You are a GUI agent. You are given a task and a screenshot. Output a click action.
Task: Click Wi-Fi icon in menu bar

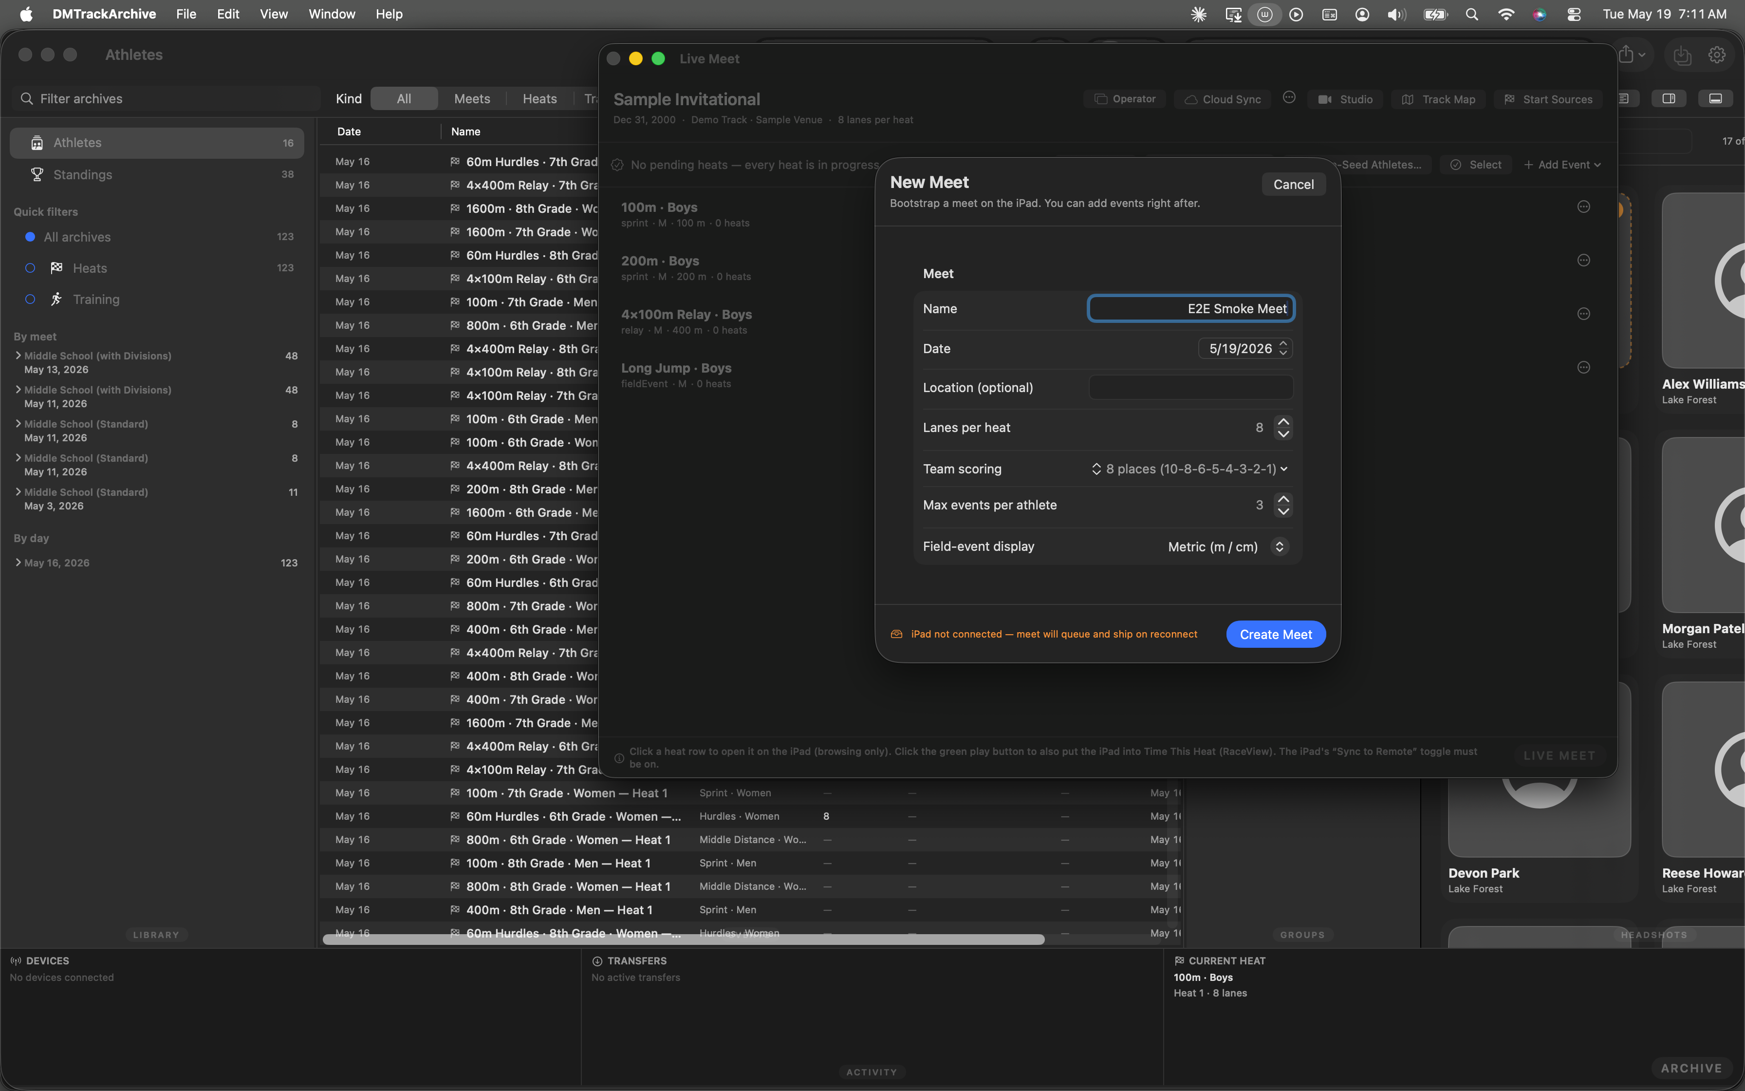tap(1505, 14)
